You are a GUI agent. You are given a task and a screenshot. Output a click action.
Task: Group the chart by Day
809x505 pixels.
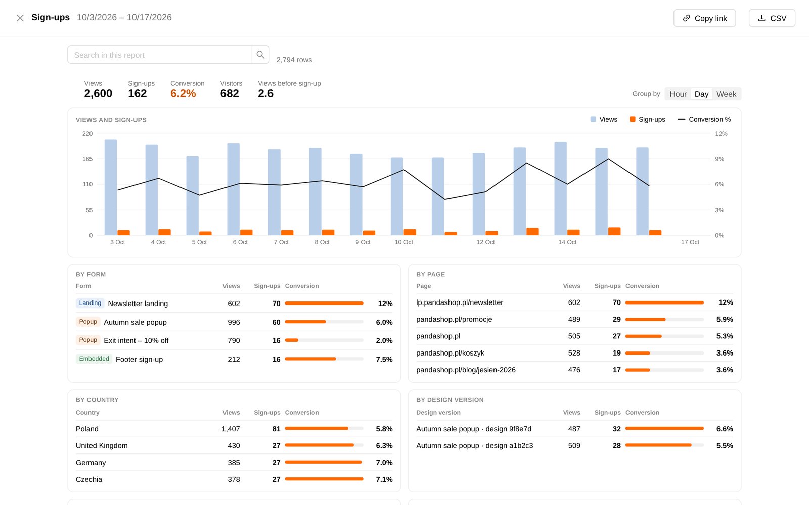[701, 94]
